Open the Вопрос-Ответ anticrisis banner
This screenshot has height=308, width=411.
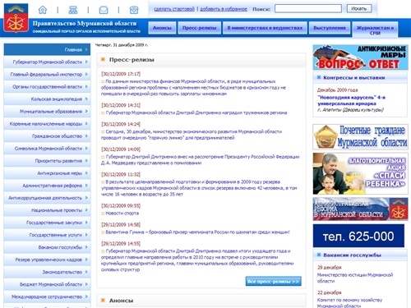[360, 57]
